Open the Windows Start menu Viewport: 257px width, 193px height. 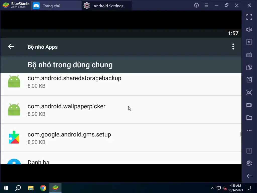6,188
